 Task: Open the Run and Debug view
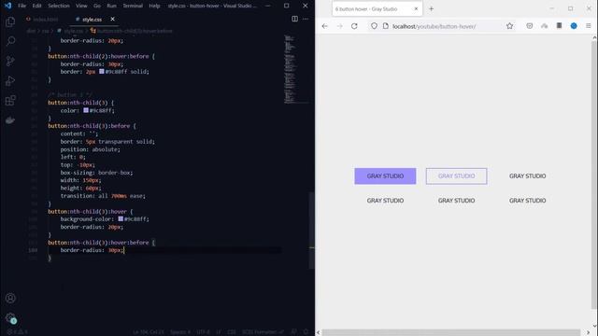click(10, 81)
